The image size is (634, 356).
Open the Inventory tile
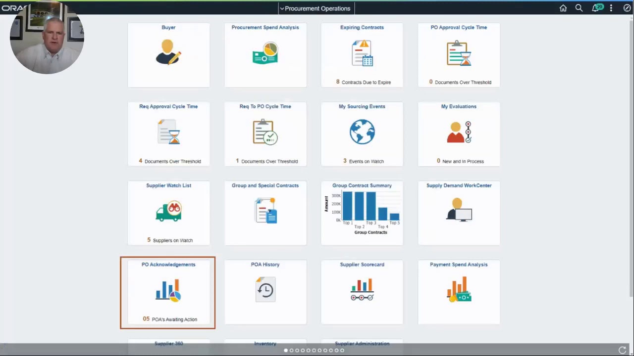(265, 347)
